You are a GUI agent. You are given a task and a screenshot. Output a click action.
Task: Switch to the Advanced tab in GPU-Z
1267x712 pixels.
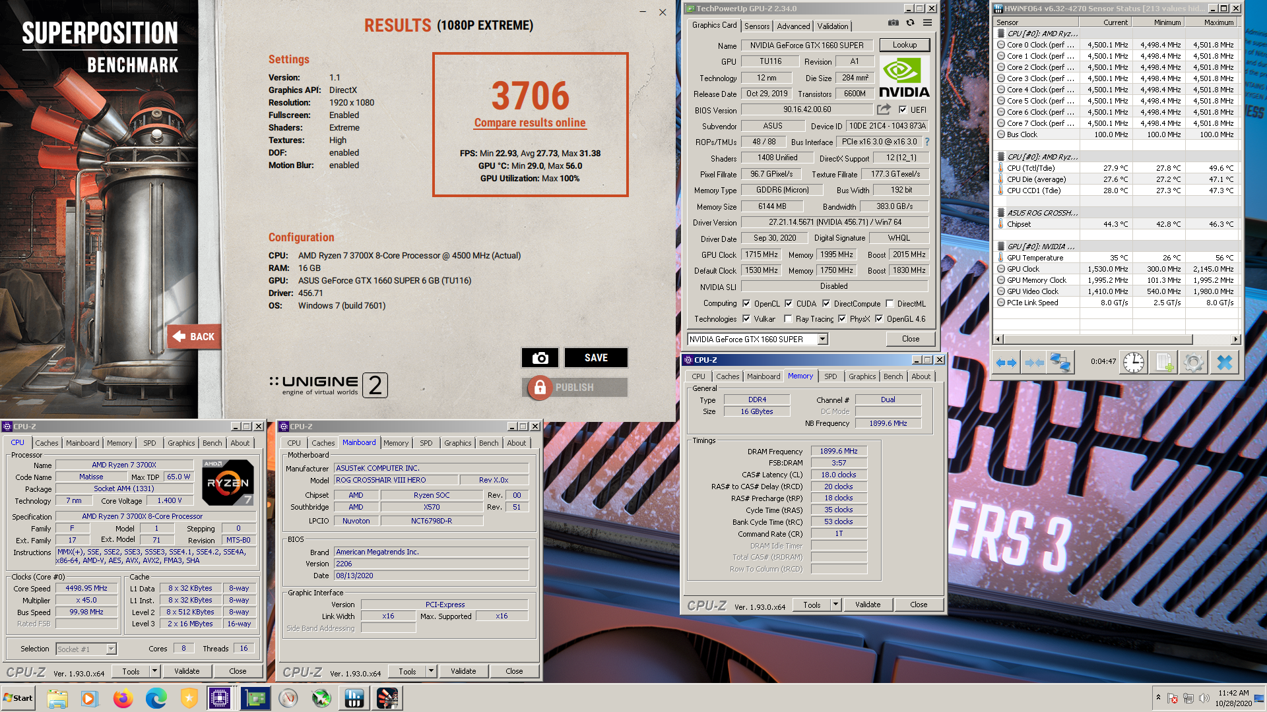click(793, 26)
